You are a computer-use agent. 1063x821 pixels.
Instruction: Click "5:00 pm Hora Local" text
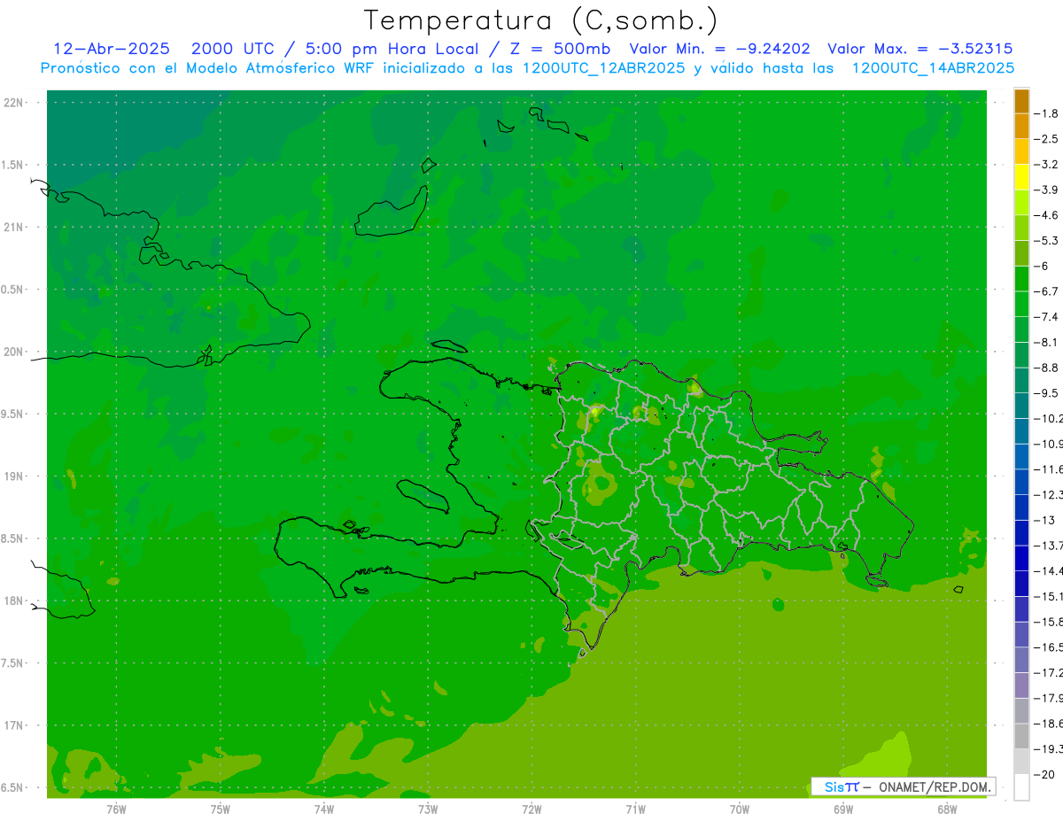tap(394, 49)
